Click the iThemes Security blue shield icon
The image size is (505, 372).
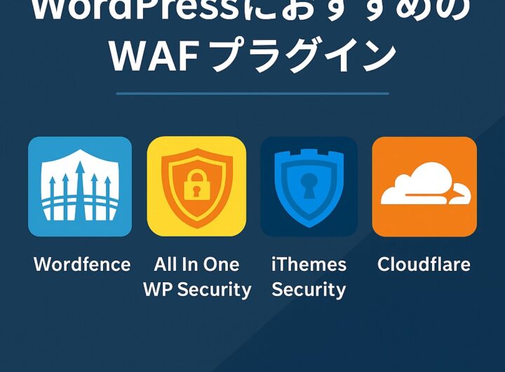coord(309,186)
